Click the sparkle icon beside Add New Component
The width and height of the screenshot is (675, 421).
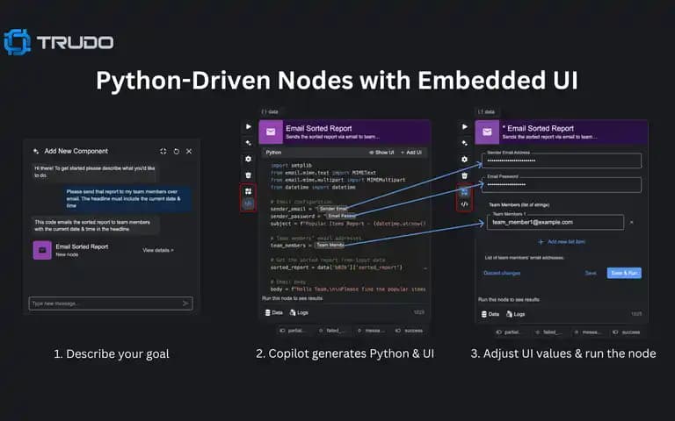pos(36,151)
